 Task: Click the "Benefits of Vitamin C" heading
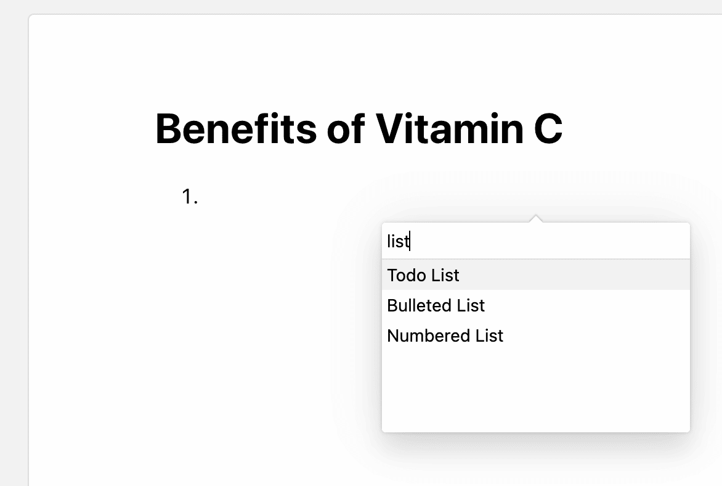pos(359,129)
